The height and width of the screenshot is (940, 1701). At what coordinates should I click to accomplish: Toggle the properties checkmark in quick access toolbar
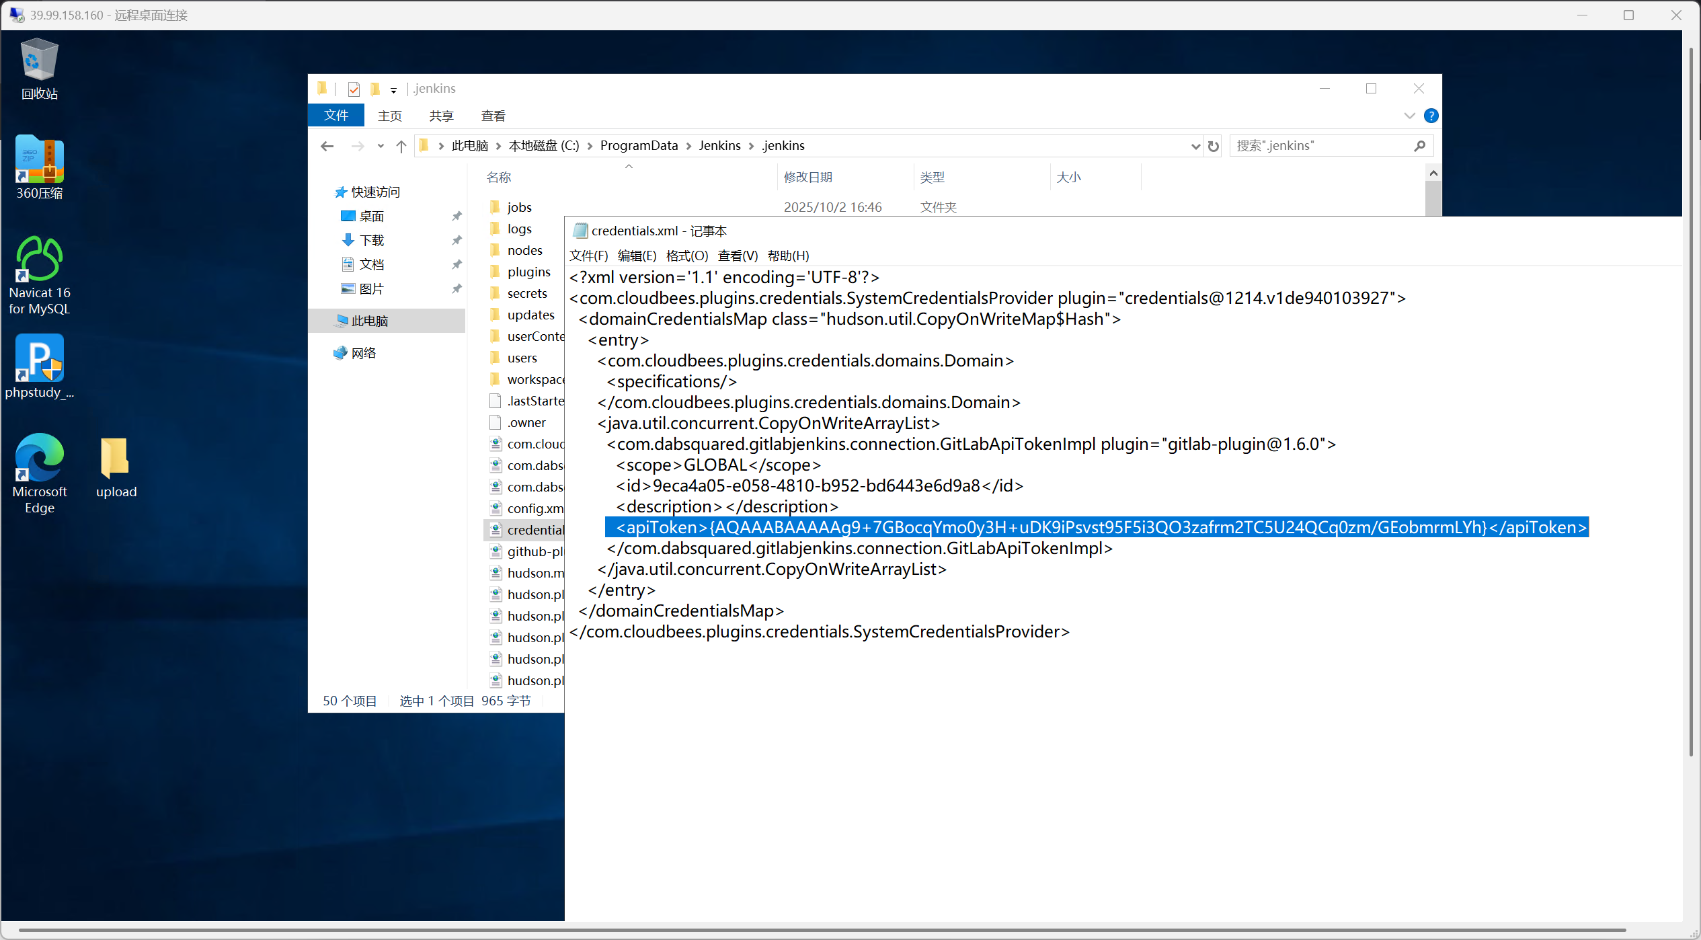[x=354, y=89]
